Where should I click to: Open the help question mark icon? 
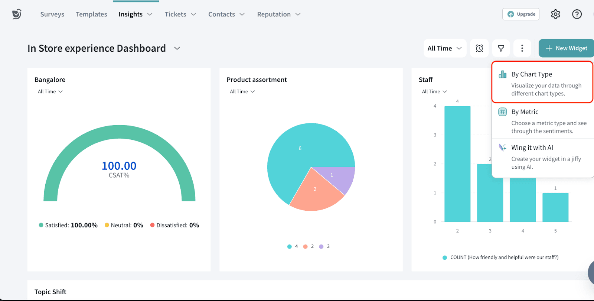[x=577, y=14]
